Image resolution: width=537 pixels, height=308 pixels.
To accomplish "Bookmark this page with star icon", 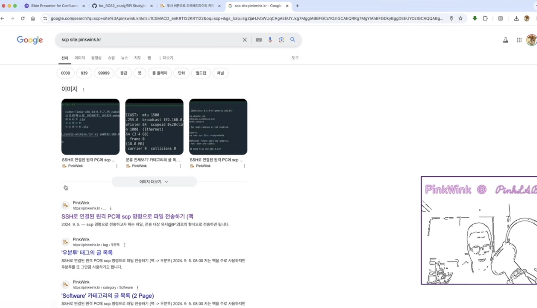I will 461,18.
